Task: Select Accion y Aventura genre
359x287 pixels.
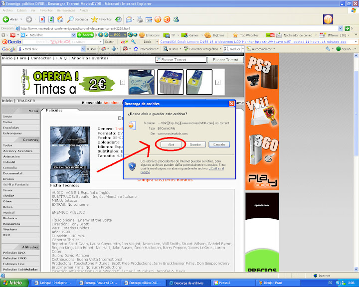Action: [18, 151]
